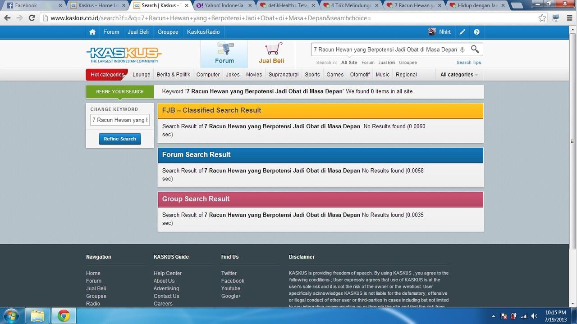Viewport: 577px width, 324px height.
Task: Open the Chrome menu icon
Action: [568, 18]
